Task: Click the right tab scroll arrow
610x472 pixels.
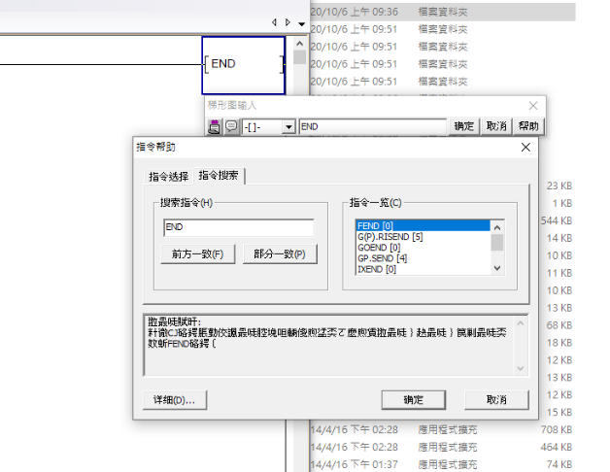Action: (x=288, y=22)
